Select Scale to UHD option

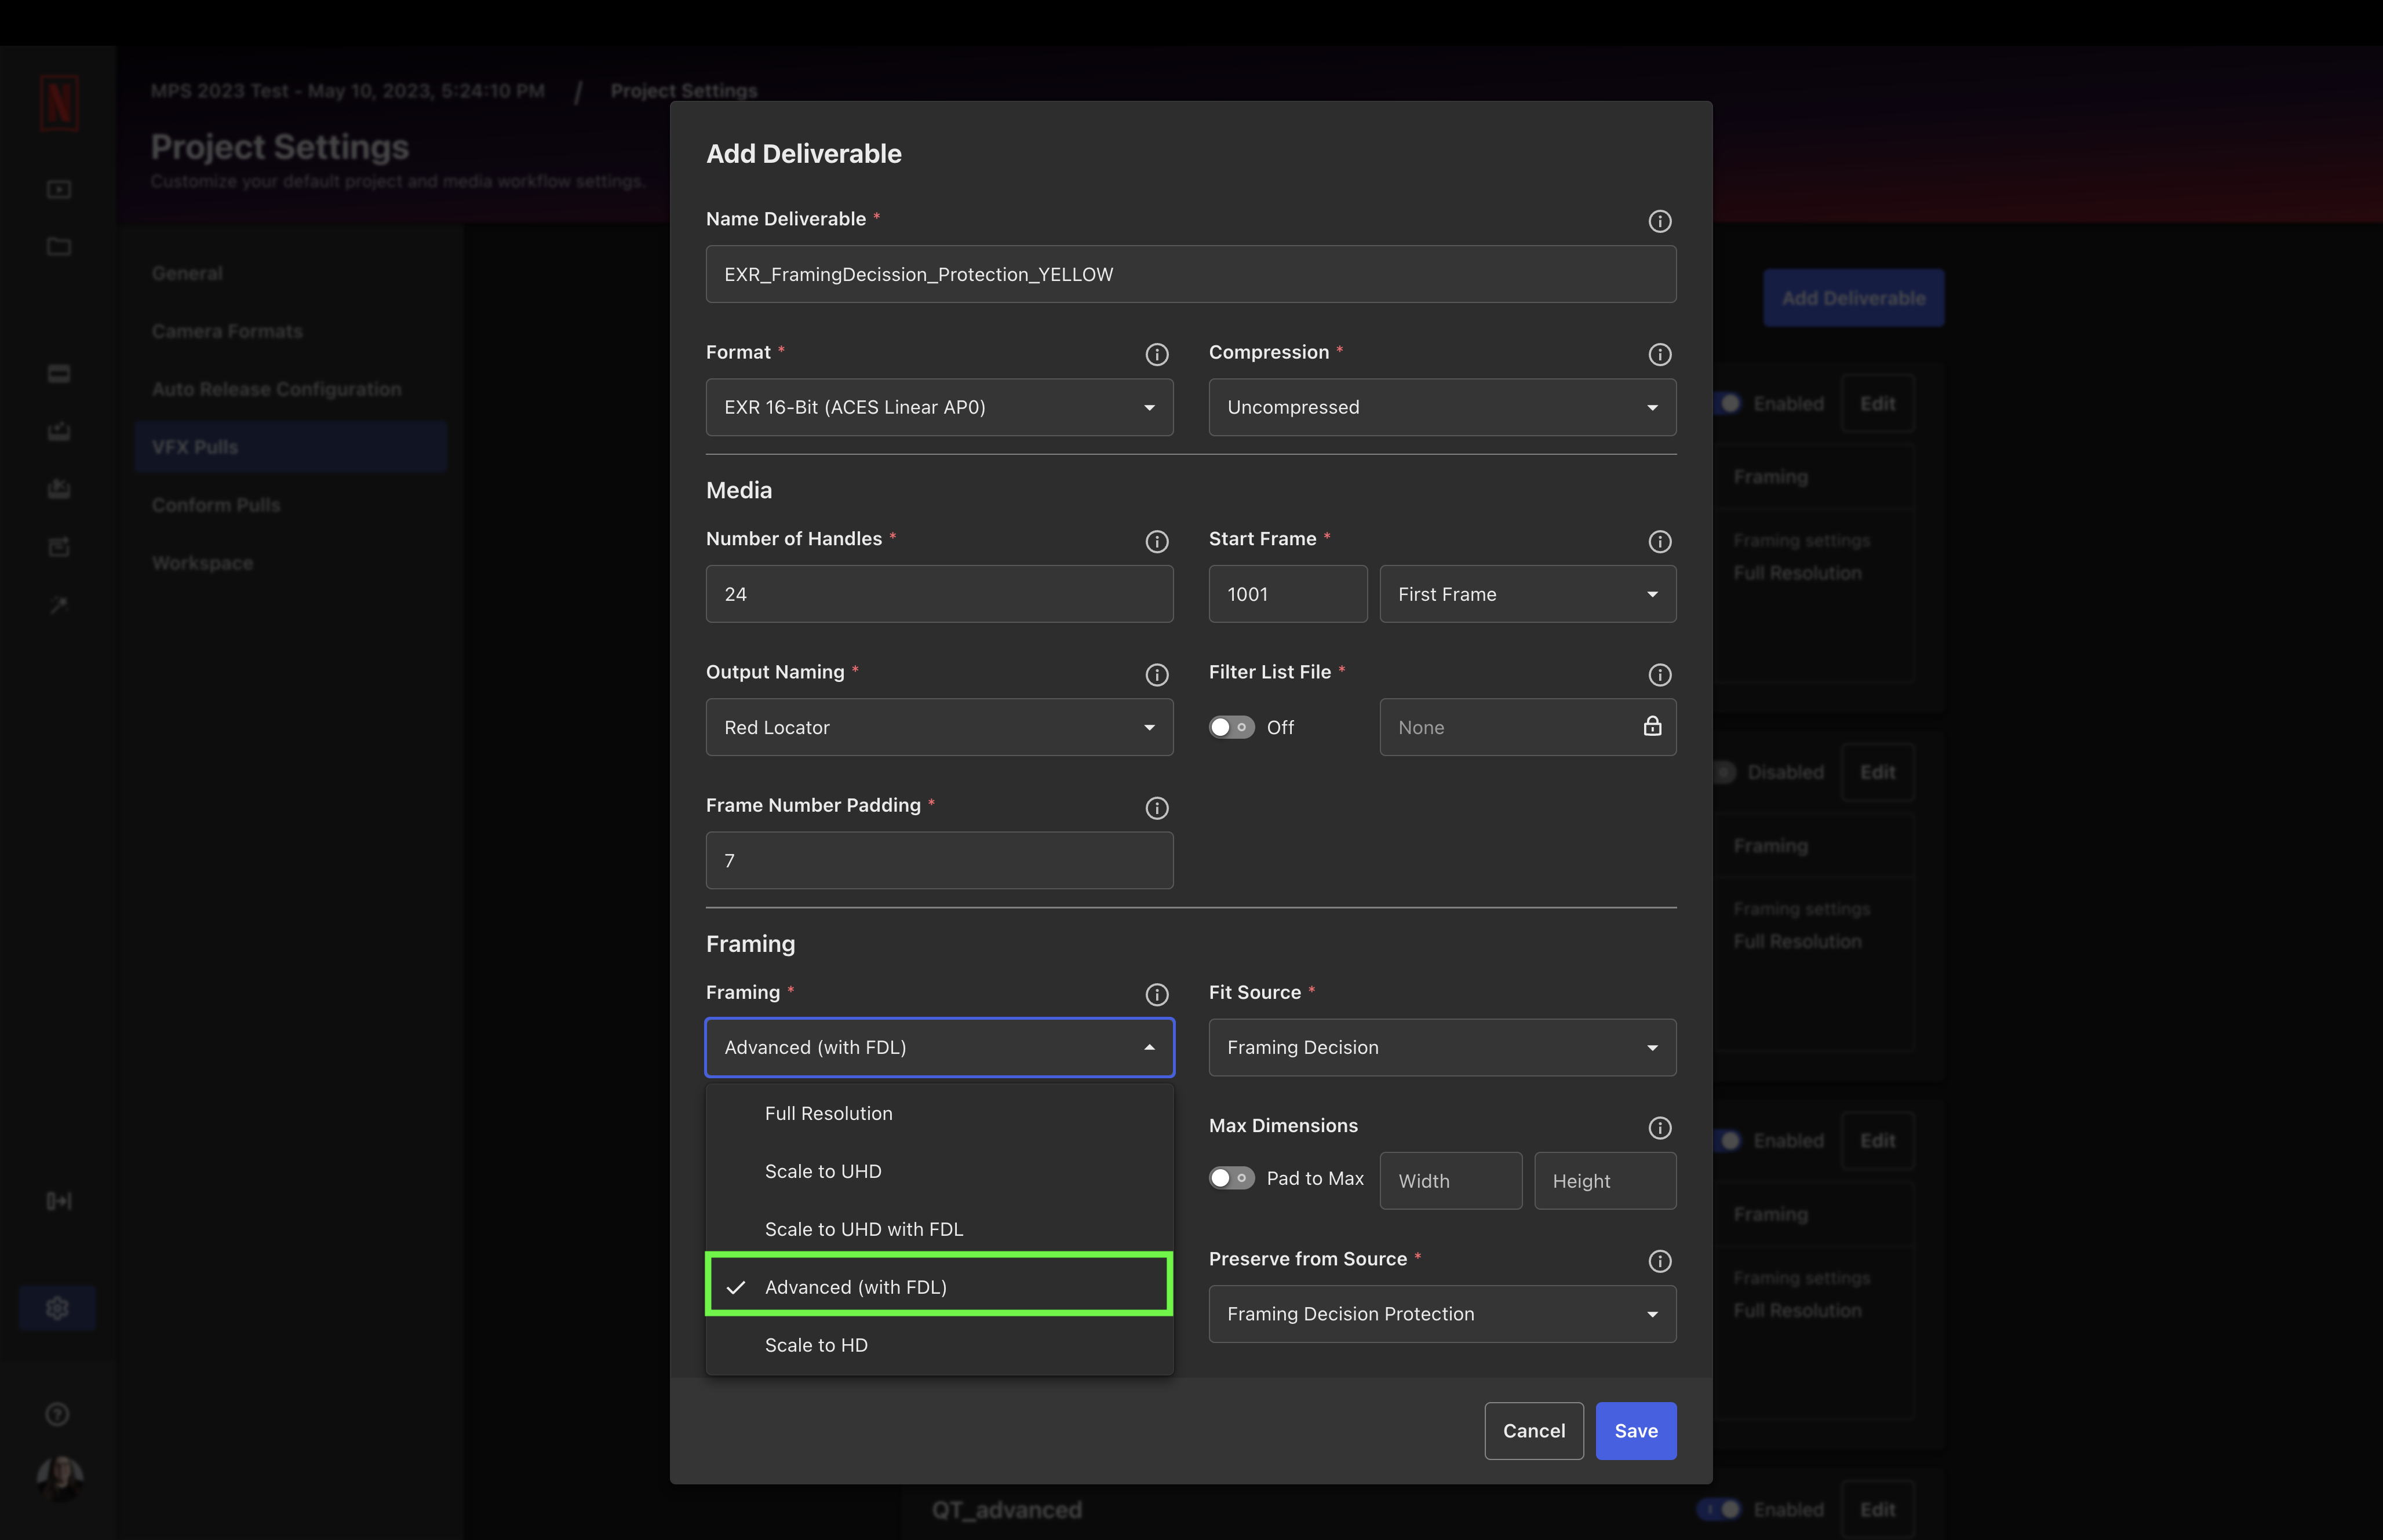(939, 1171)
